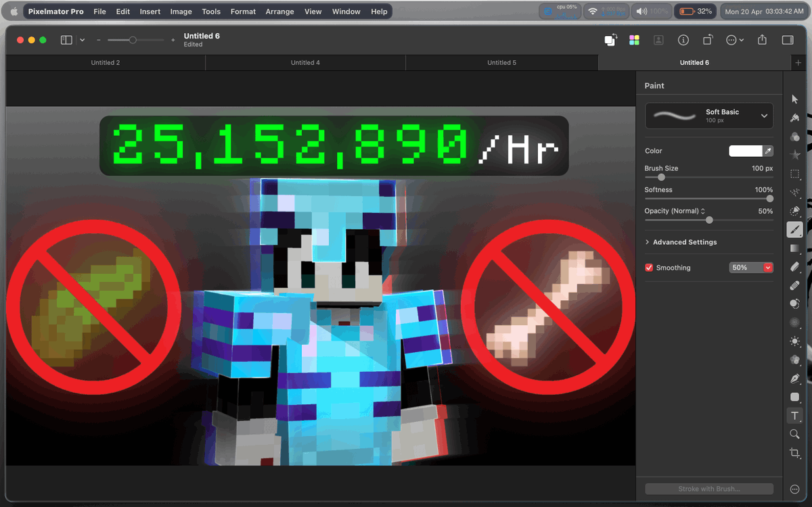Image resolution: width=812 pixels, height=507 pixels.
Task: Toggle the Smoothing checkbox
Action: coord(649,268)
